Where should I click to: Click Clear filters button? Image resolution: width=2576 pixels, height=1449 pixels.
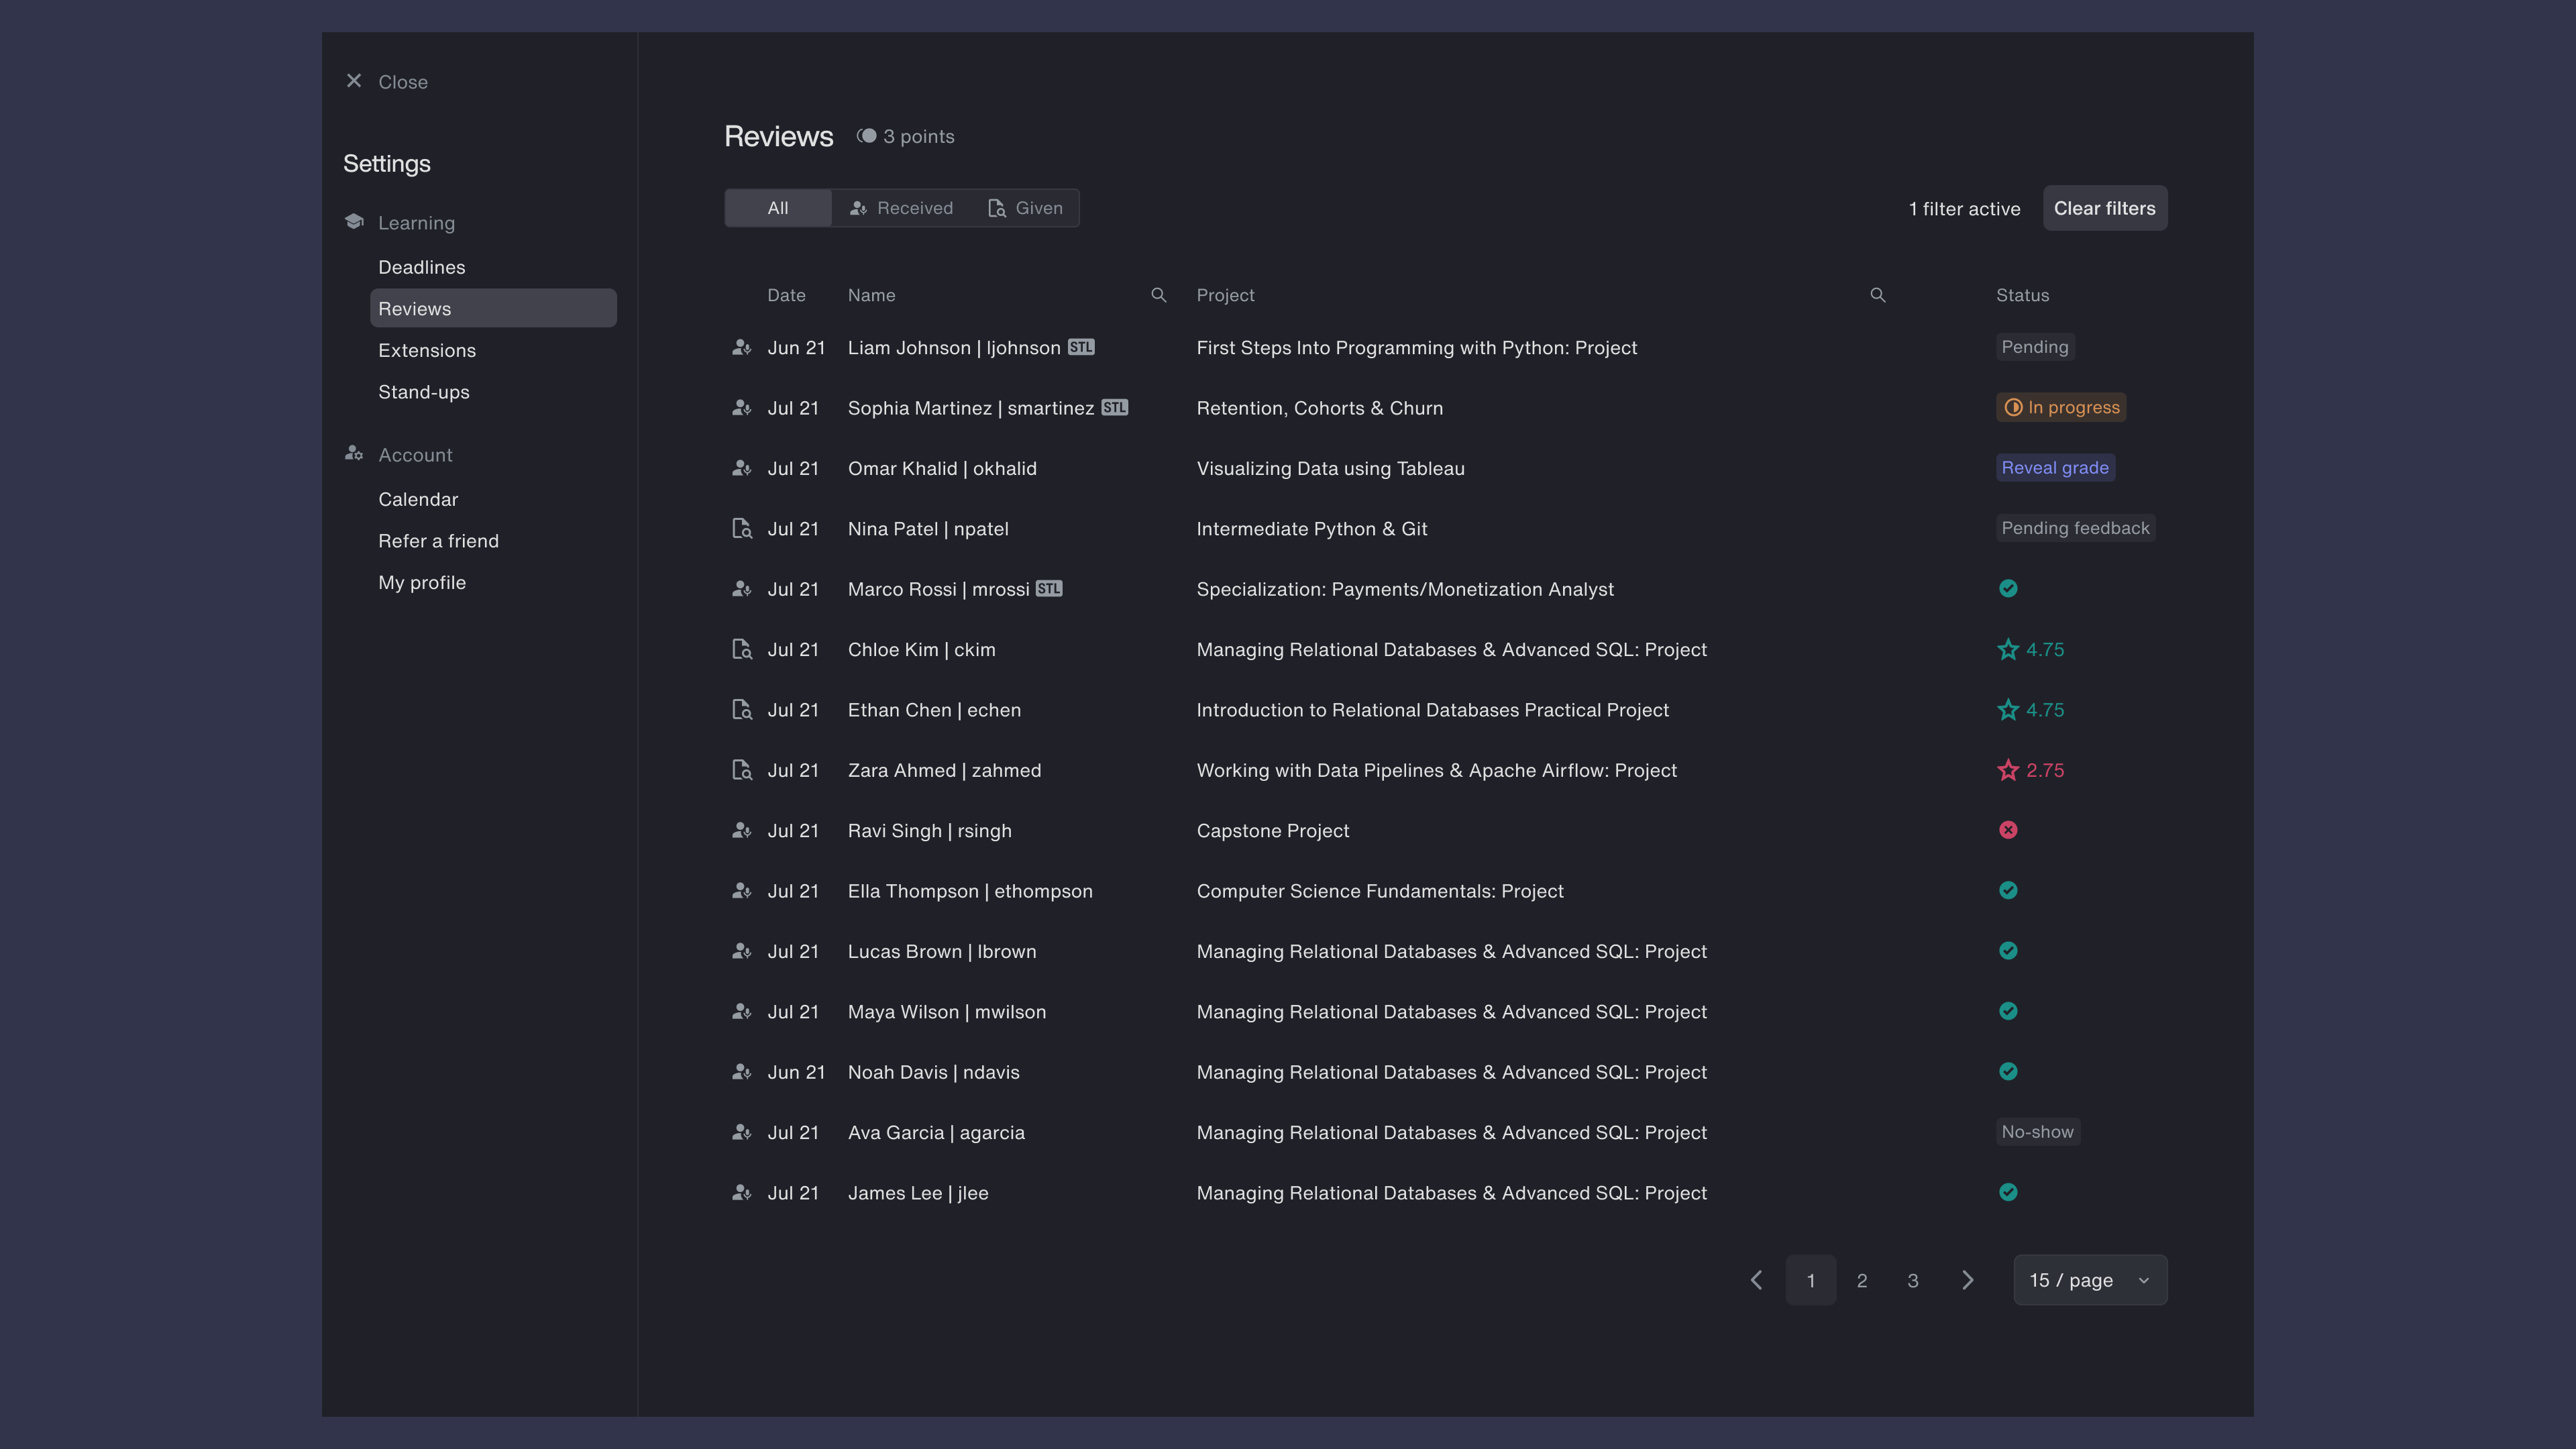(2104, 208)
